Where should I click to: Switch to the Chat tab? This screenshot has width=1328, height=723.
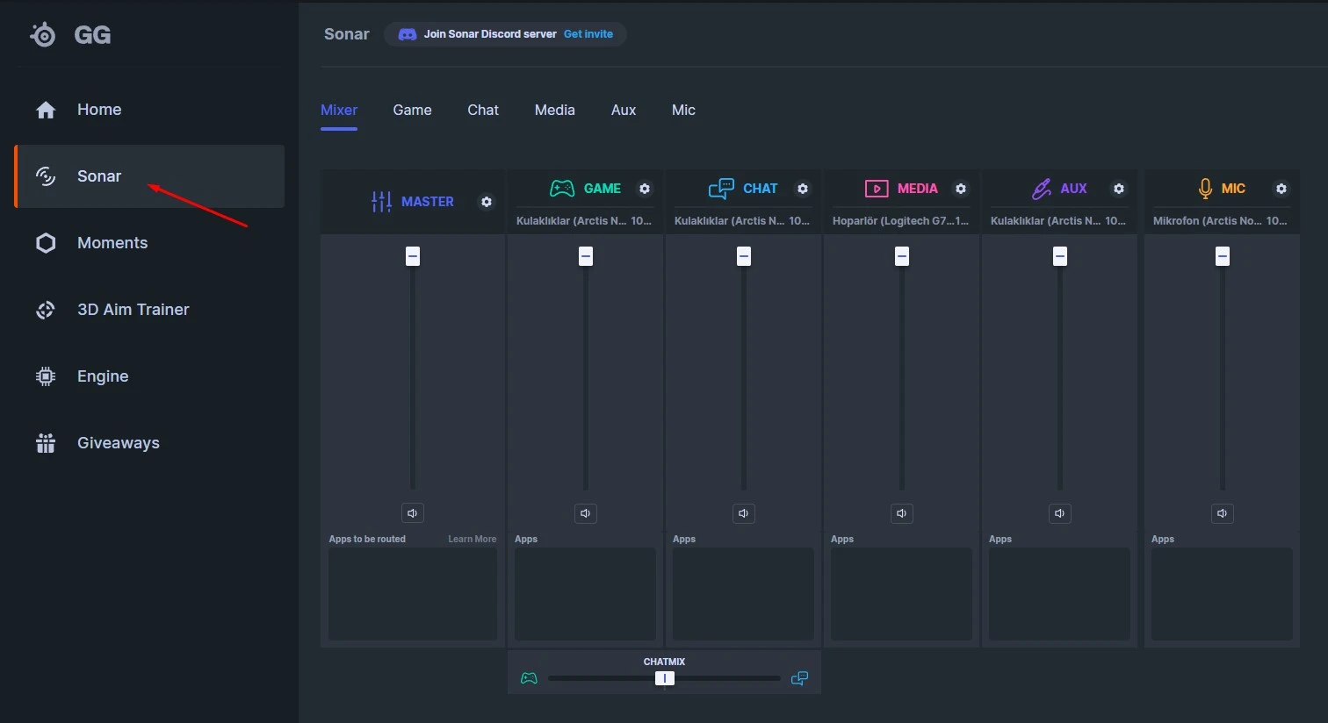click(x=483, y=111)
